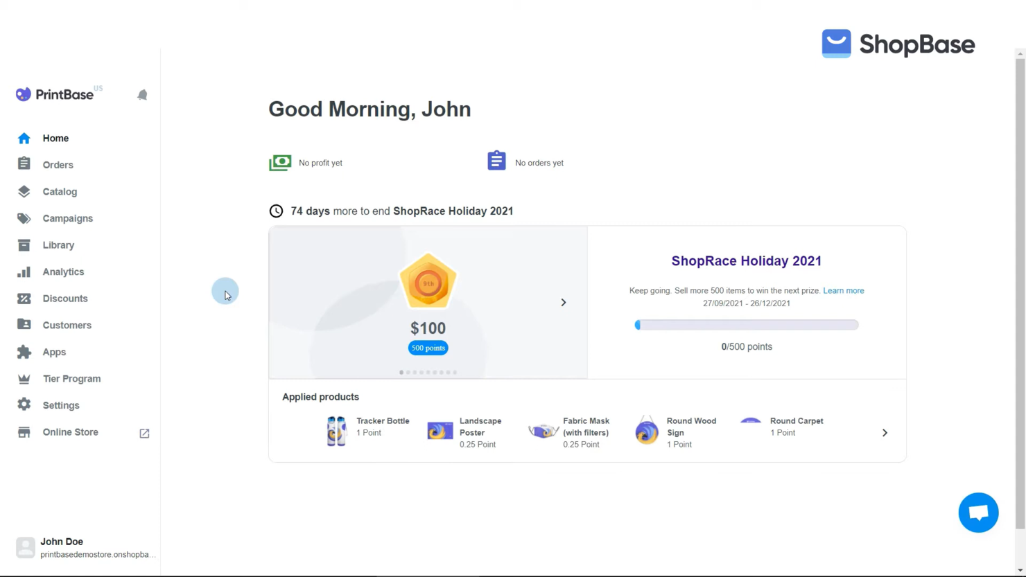The image size is (1026, 577).
Task: Open the chat support bubble
Action: [978, 512]
